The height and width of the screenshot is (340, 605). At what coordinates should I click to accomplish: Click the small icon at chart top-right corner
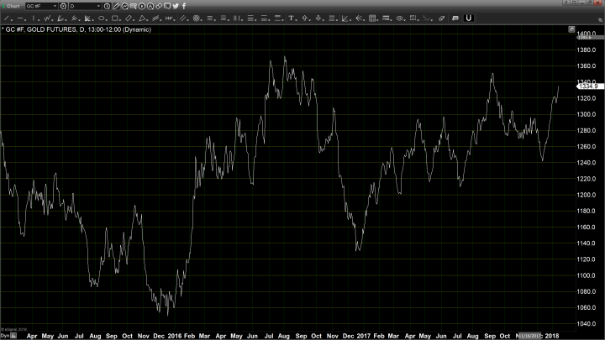[x=571, y=29]
